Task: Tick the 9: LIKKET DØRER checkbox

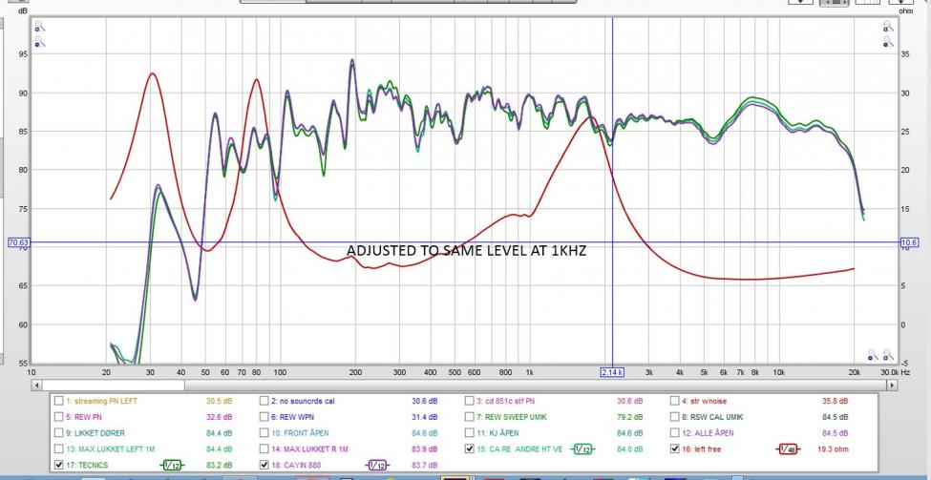Action: (x=58, y=433)
